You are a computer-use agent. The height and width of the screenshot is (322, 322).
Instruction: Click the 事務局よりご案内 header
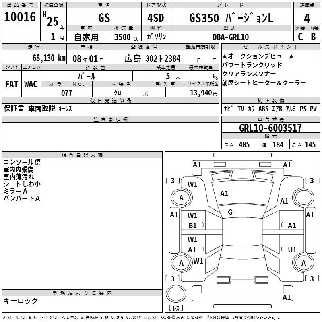(x=82, y=293)
